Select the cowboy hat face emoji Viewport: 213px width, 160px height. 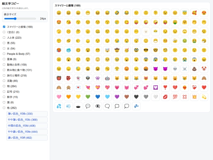pos(117,50)
